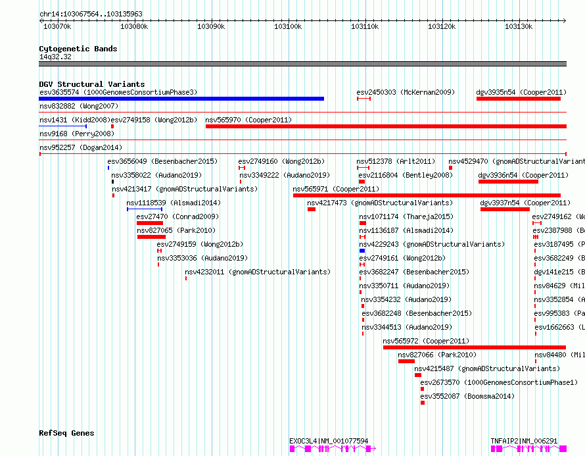Open the nsv1118539 Alsmadi2014 variant

point(174,203)
